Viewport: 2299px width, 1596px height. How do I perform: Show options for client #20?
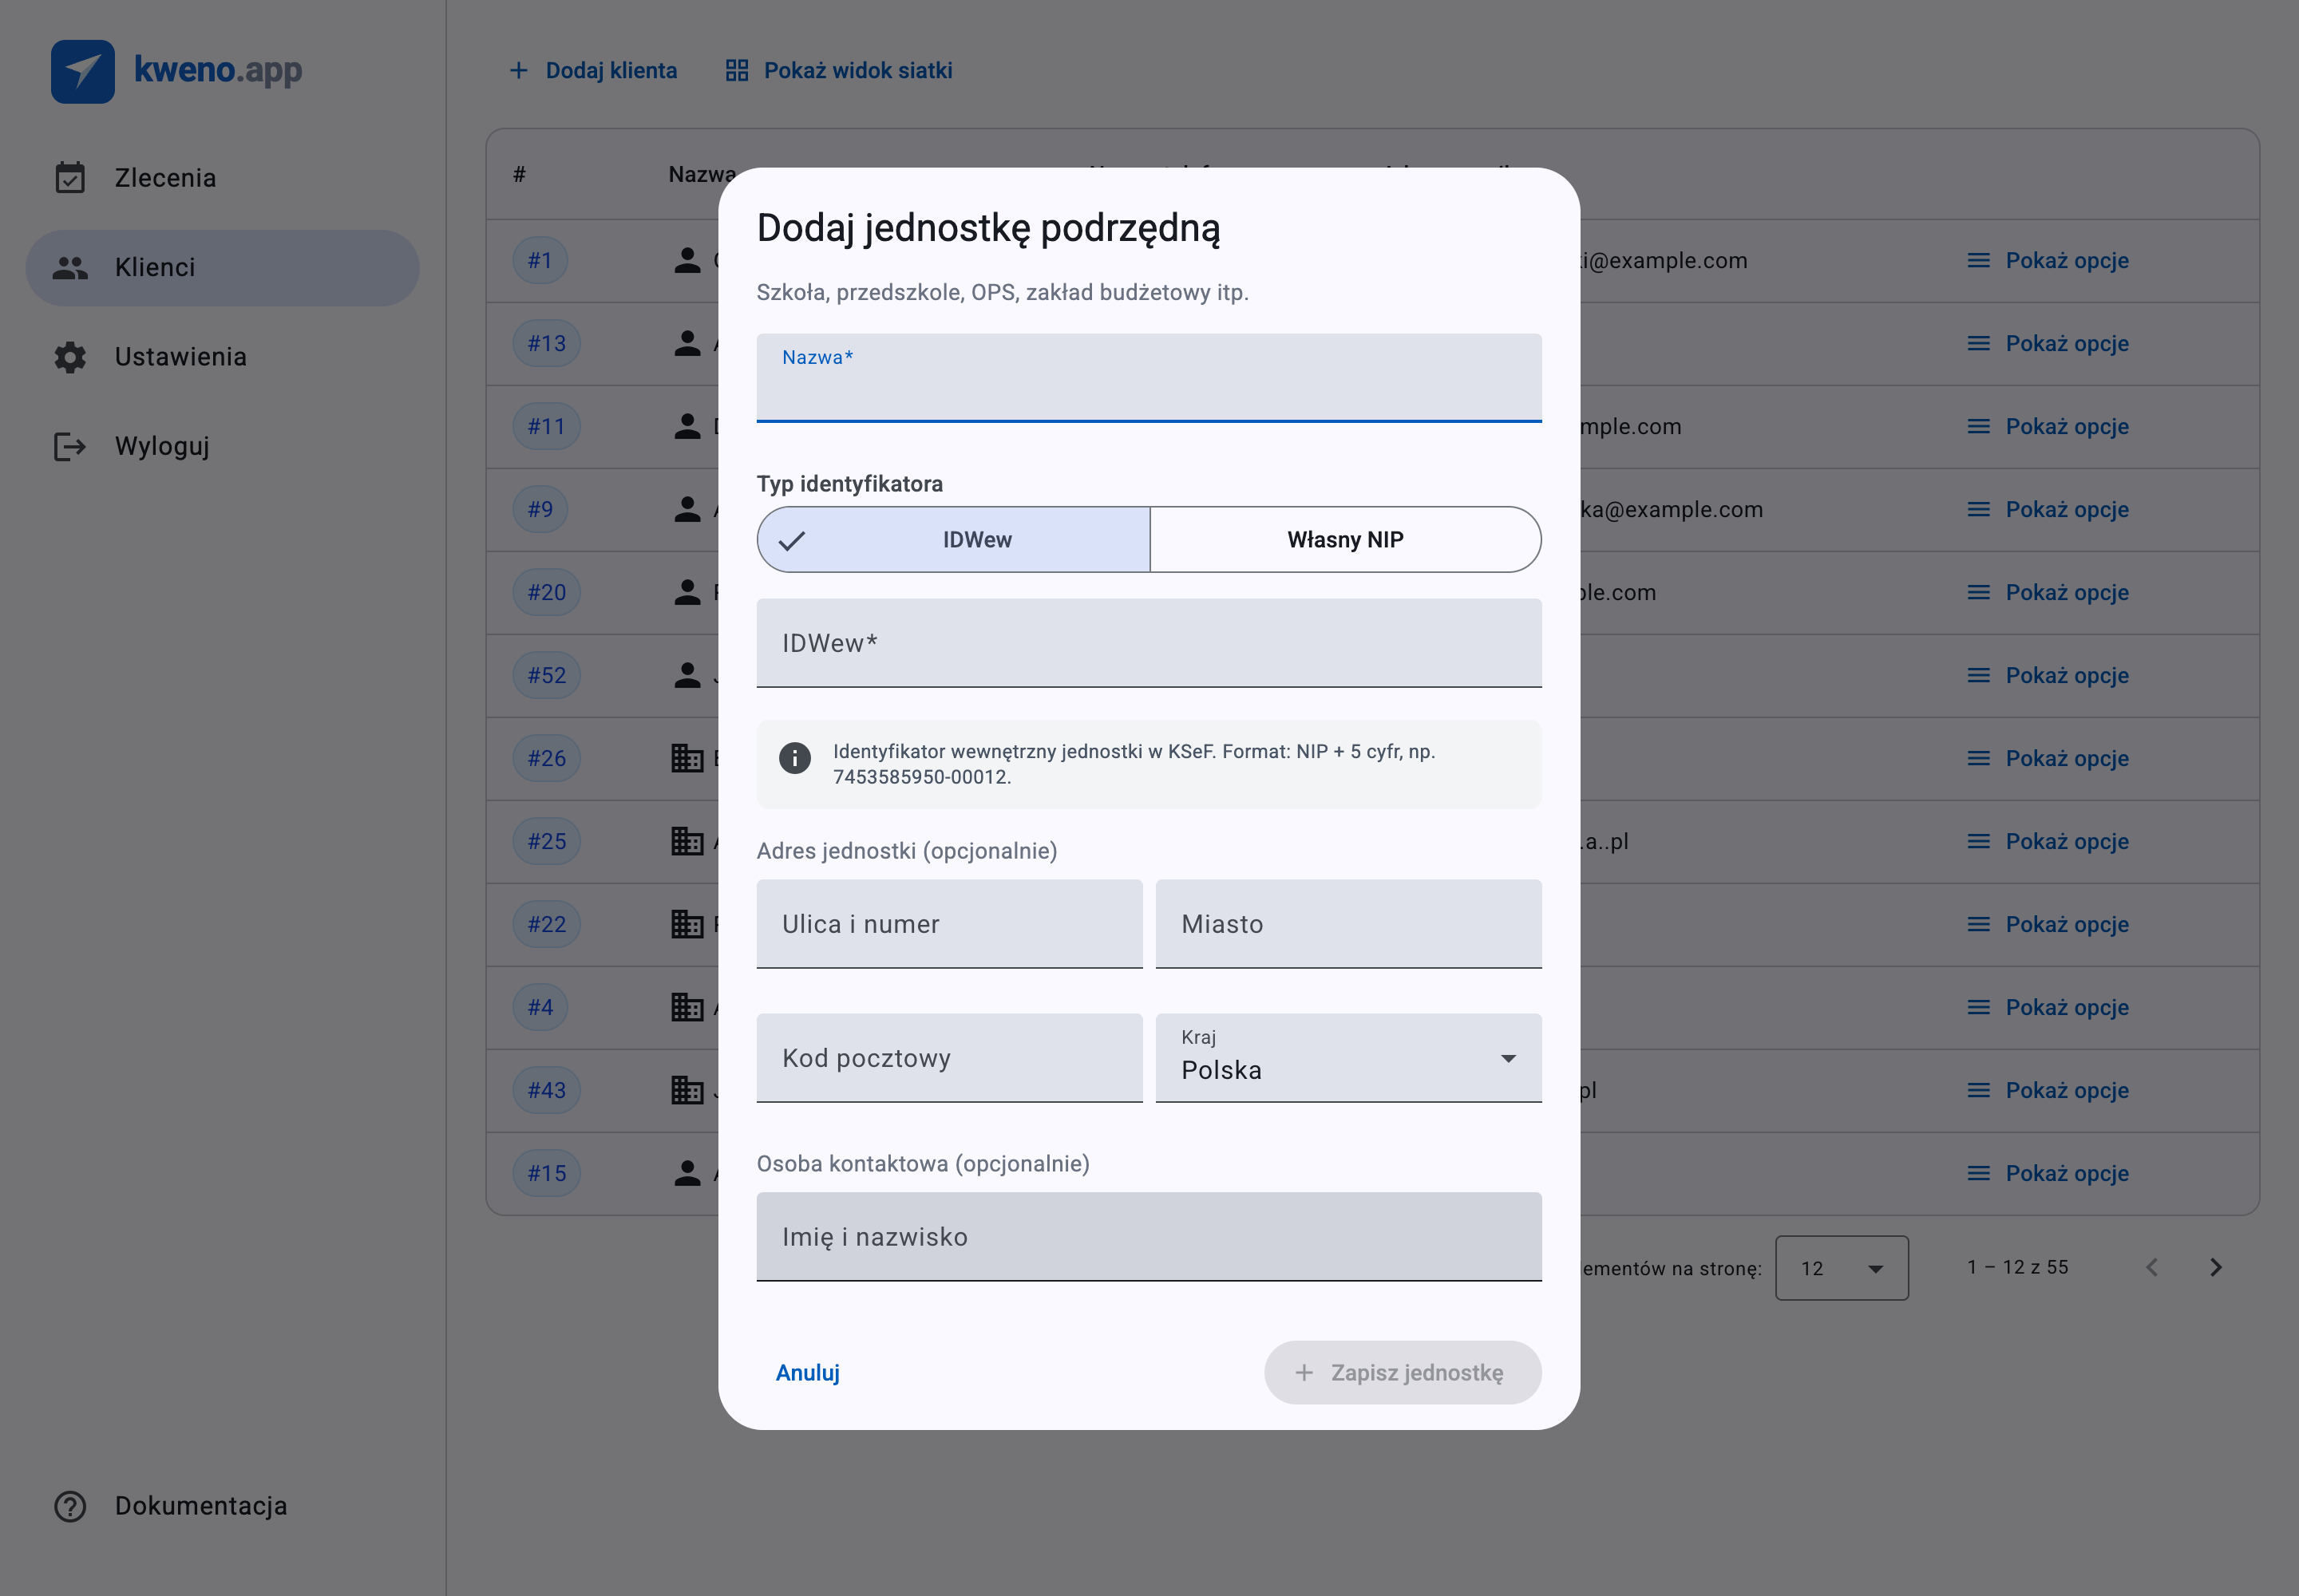[x=2048, y=592]
